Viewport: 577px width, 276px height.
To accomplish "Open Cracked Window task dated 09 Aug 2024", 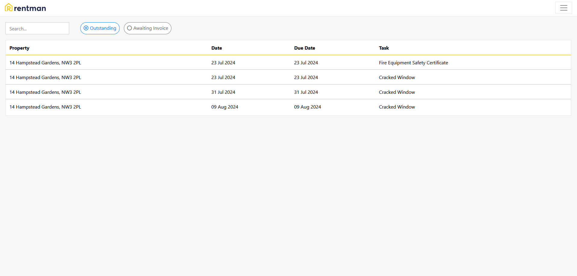I will (397, 107).
